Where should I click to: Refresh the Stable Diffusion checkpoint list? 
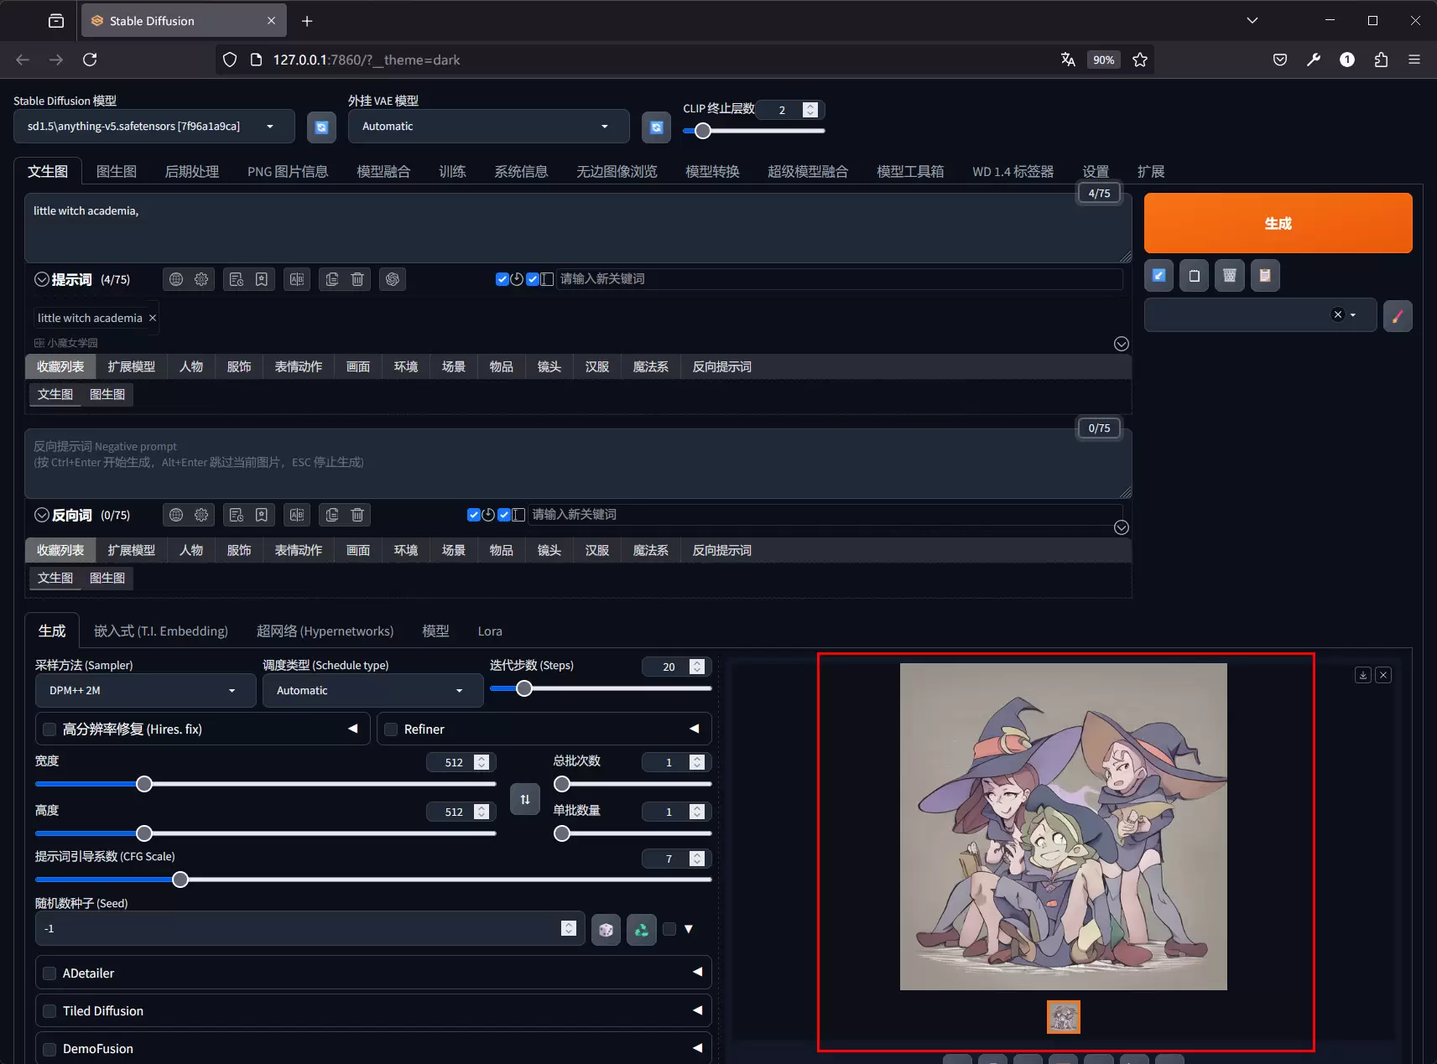pyautogui.click(x=321, y=127)
